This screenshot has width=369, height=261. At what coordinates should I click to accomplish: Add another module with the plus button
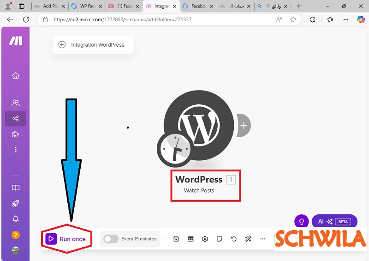tap(244, 125)
